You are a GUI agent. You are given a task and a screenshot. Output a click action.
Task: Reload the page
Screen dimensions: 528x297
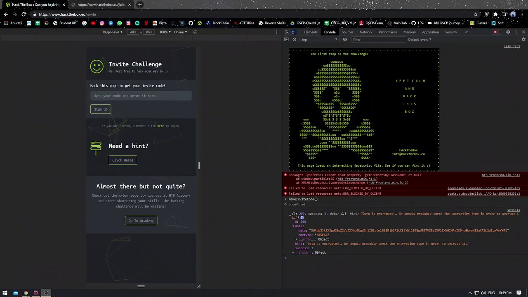click(x=24, y=14)
